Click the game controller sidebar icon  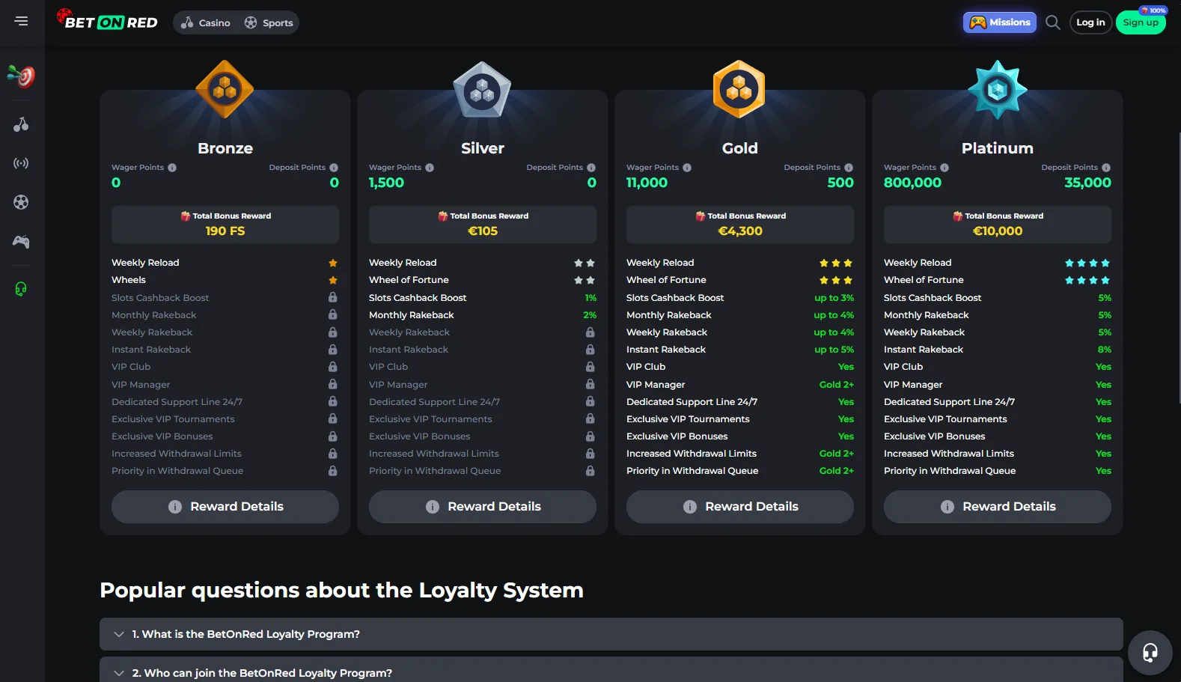click(21, 242)
